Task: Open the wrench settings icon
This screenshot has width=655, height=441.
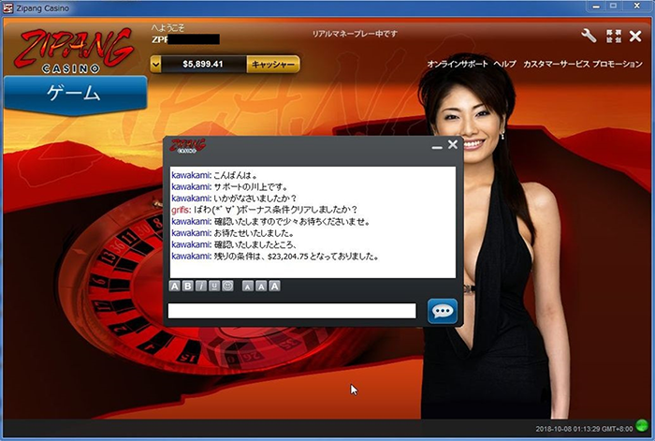Action: (589, 36)
